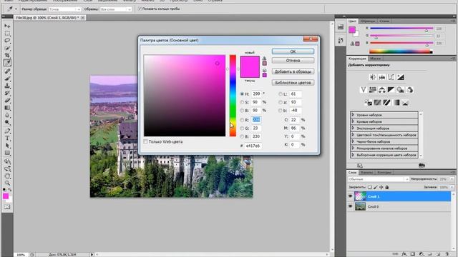Click OK in the color picker dialog
The image size is (458, 257).
point(293,51)
